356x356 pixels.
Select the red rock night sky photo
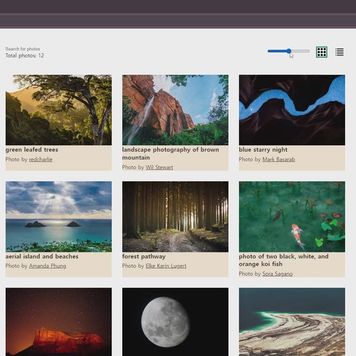[x=58, y=322]
